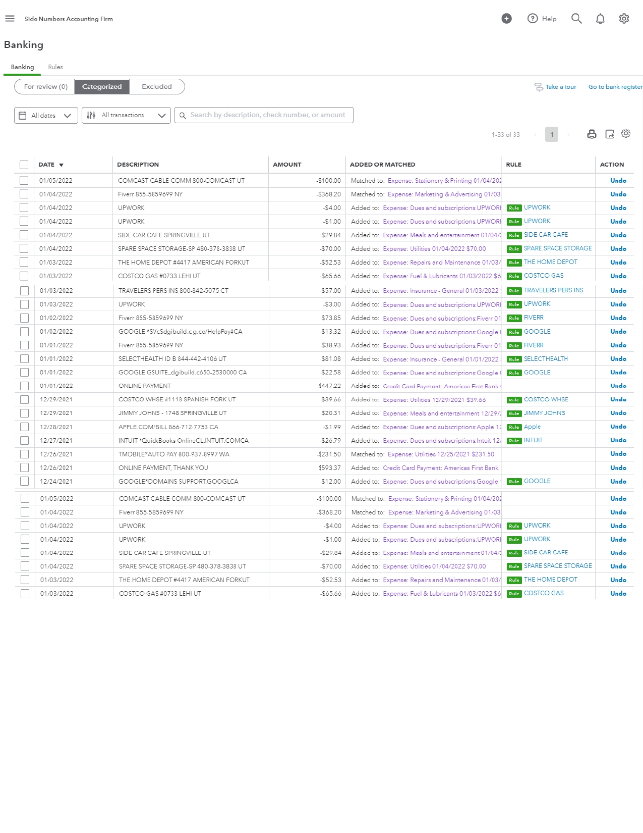The height and width of the screenshot is (833, 643).
Task: Sort by the DESCRIPTION column header
Action: tap(138, 165)
